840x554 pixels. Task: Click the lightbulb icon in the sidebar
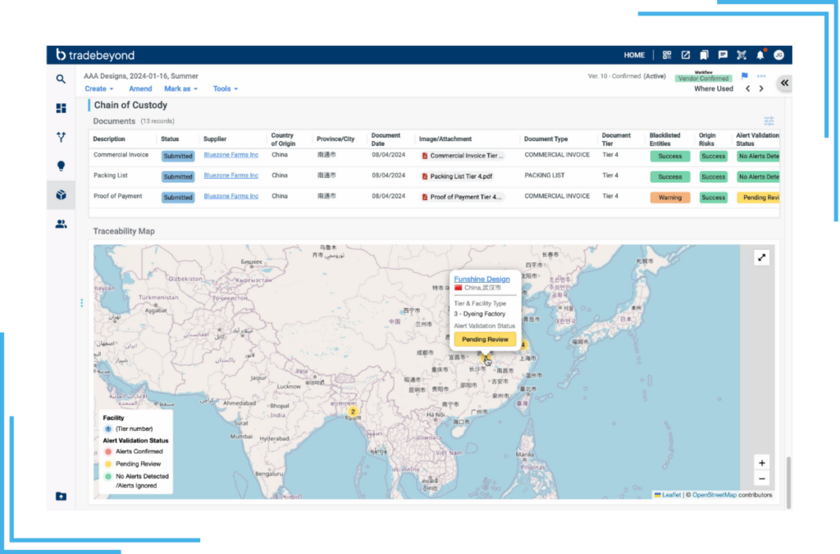tap(61, 166)
